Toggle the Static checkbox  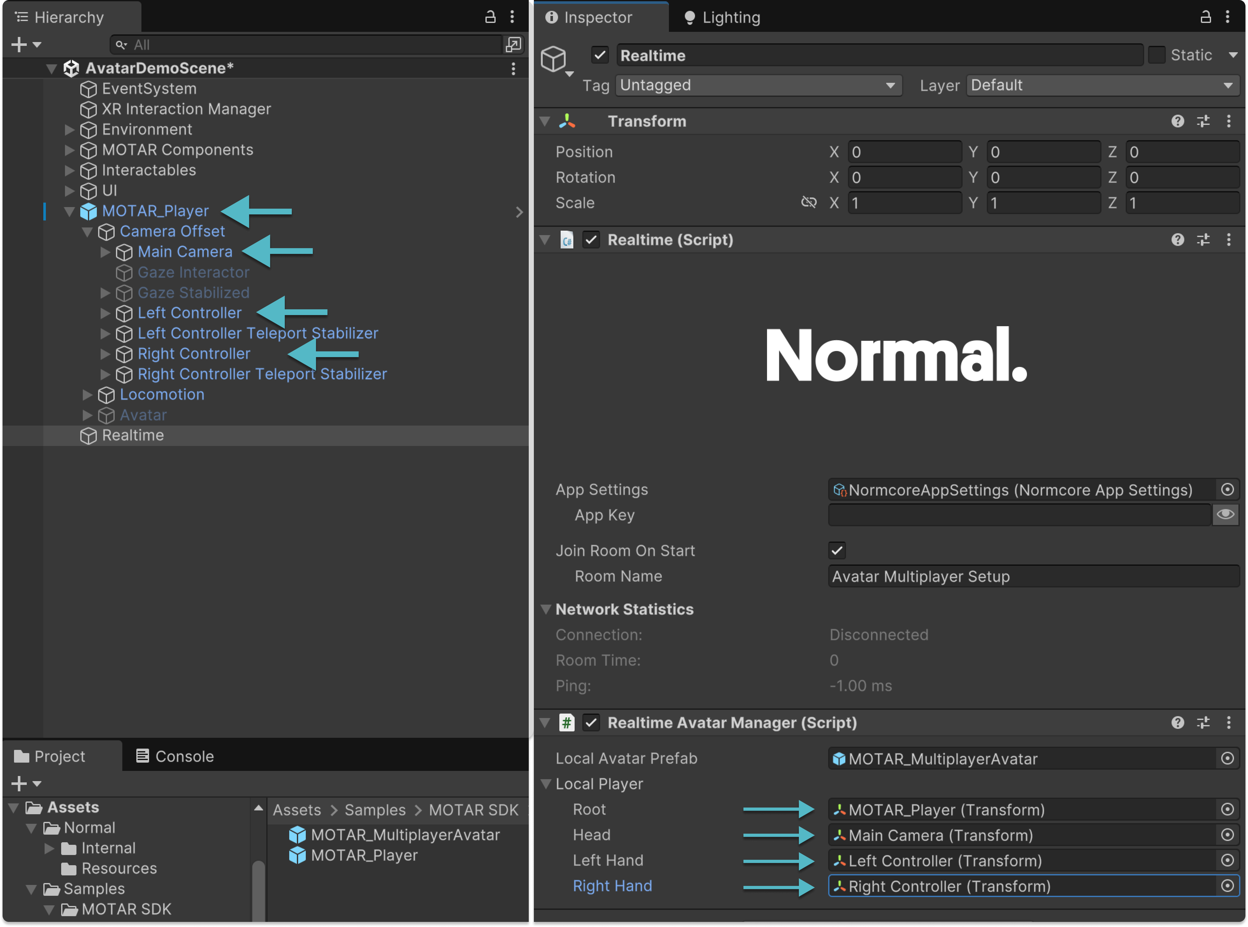[1157, 55]
